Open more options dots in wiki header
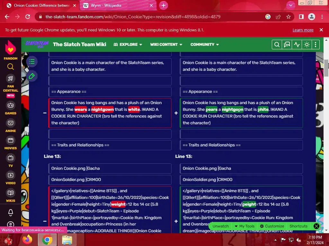The width and height of the screenshot is (329, 246). click(x=316, y=45)
